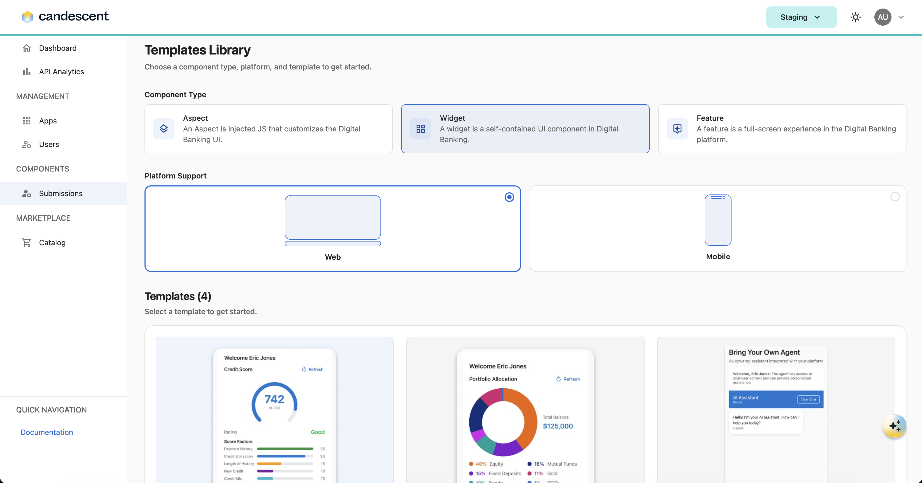Viewport: 922px width, 483px height.
Task: Click the Templates (4) heading
Action: click(x=178, y=296)
